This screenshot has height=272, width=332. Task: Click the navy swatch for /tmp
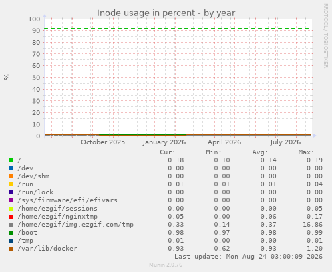click(x=11, y=241)
